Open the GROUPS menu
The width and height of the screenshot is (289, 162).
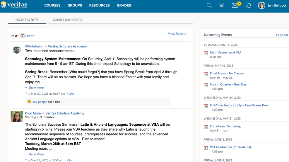pyautogui.click(x=75, y=5)
